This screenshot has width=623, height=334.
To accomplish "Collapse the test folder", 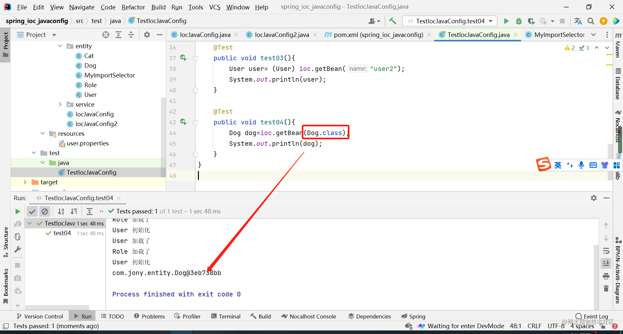I will pyautogui.click(x=34, y=153).
